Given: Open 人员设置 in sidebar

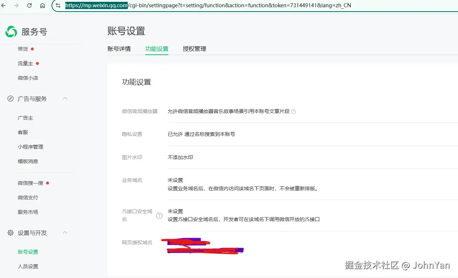Looking at the screenshot, I should (x=28, y=266).
